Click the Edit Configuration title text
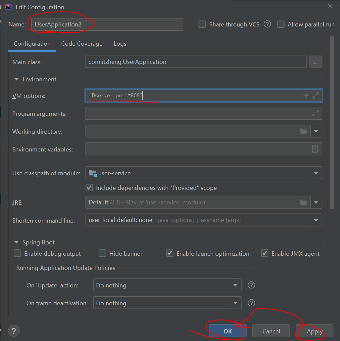Viewport: 340px width, 341px height. coord(40,7)
